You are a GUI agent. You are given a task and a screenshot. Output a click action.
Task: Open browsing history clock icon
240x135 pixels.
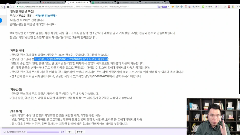pyautogui.click(x=182, y=7)
